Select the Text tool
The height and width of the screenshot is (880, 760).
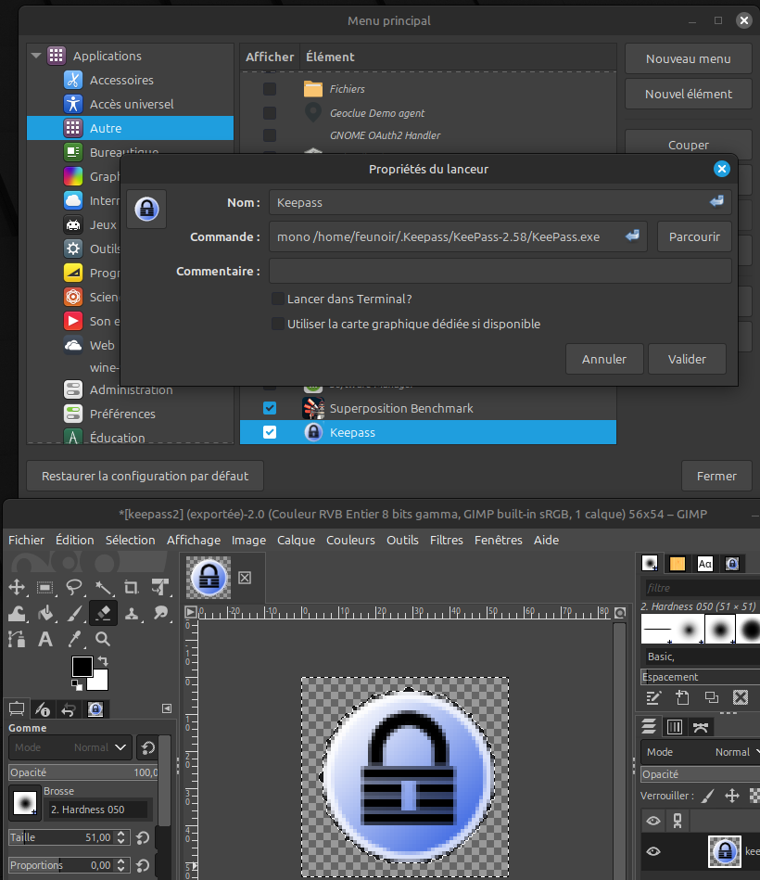pyautogui.click(x=45, y=639)
